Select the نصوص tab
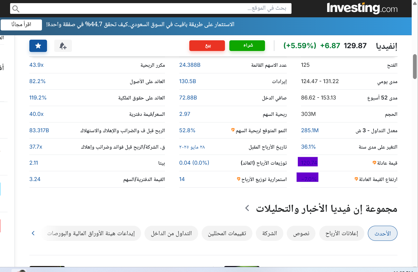Image resolution: width=418 pixels, height=272 pixels. pyautogui.click(x=301, y=234)
